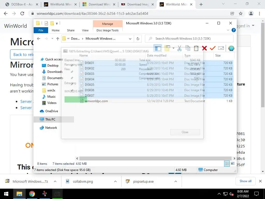265x199 pixels.
Task: Click the Paste clipboard icon in Explorer toolbar
Action: click(196, 48)
